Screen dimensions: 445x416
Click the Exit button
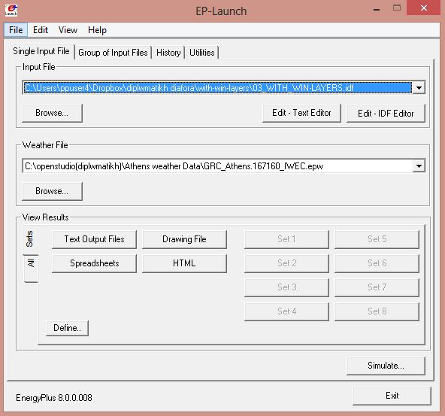click(x=392, y=396)
